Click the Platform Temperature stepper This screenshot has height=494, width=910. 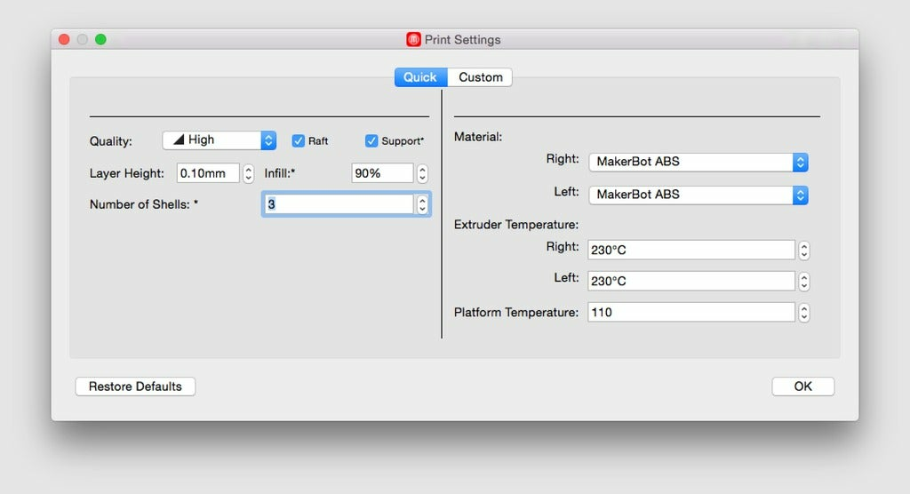(x=804, y=313)
